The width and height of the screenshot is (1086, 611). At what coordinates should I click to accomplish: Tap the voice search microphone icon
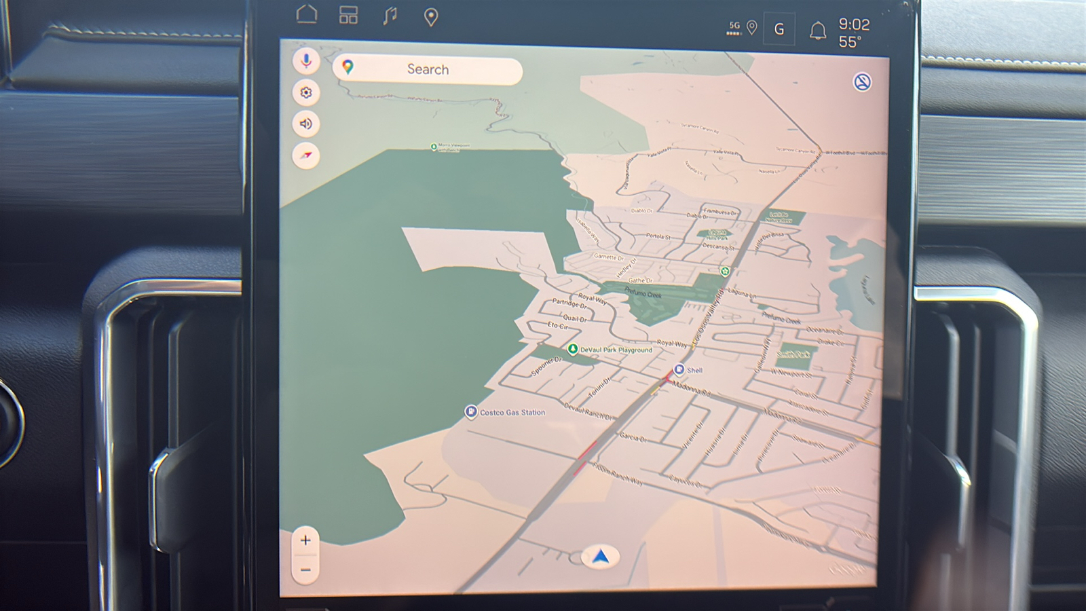click(x=306, y=61)
